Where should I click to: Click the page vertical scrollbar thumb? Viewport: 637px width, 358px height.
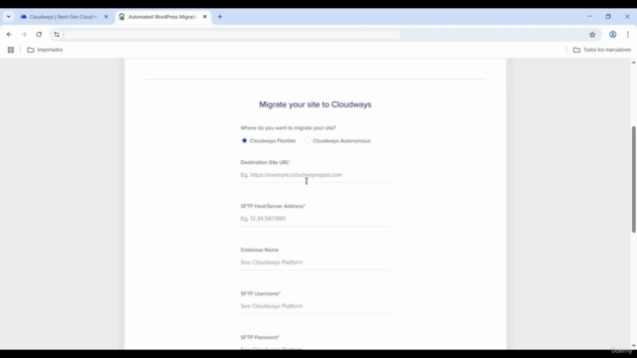pyautogui.click(x=633, y=179)
